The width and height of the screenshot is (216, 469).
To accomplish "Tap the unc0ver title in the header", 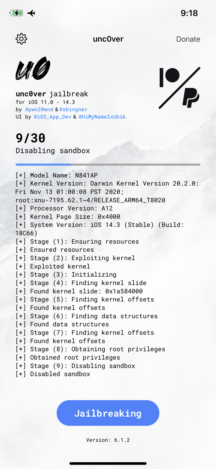I will (x=108, y=39).
